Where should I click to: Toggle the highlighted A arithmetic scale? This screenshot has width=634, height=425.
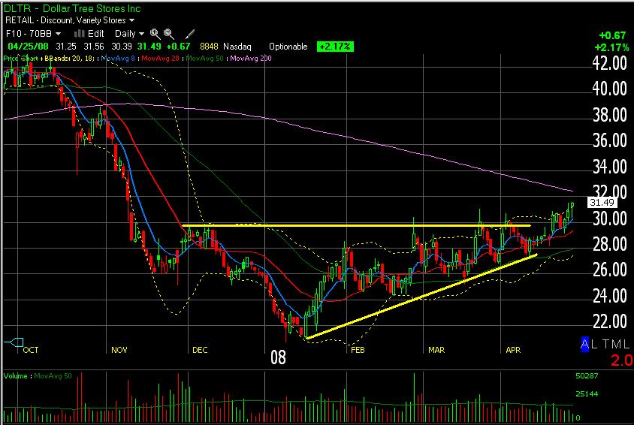tap(584, 344)
